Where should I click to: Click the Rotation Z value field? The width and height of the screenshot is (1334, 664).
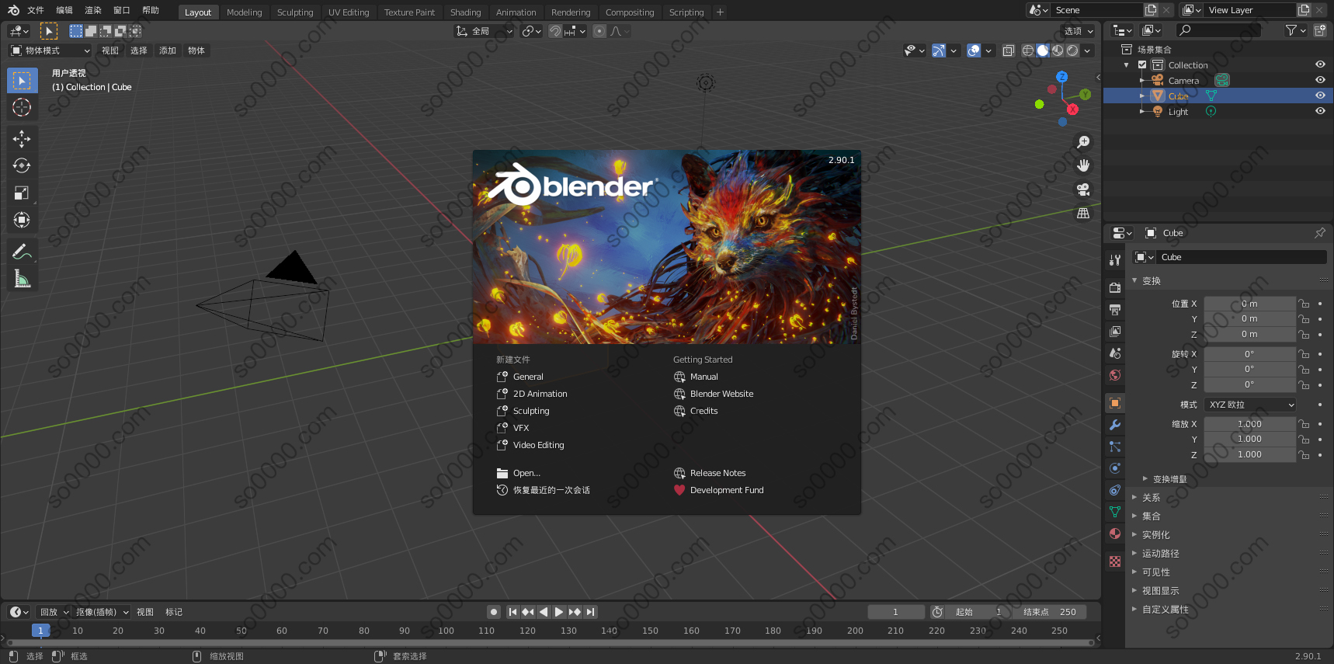[1249, 384]
